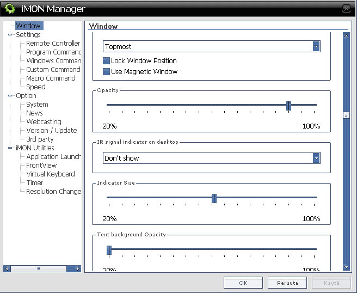The image size is (357, 293).
Task: Click the Opacity slider thumb
Action: click(x=288, y=106)
